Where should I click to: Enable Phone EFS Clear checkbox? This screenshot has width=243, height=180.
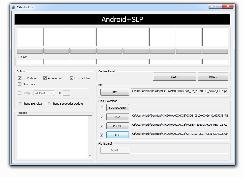20,103
